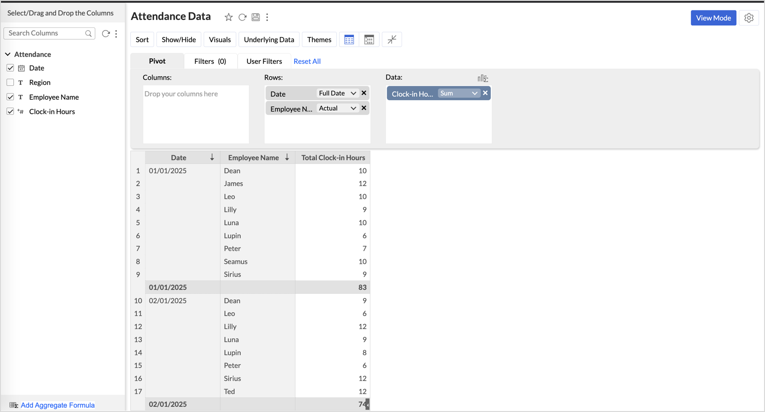Uncheck the Date column checkbox

click(10, 68)
